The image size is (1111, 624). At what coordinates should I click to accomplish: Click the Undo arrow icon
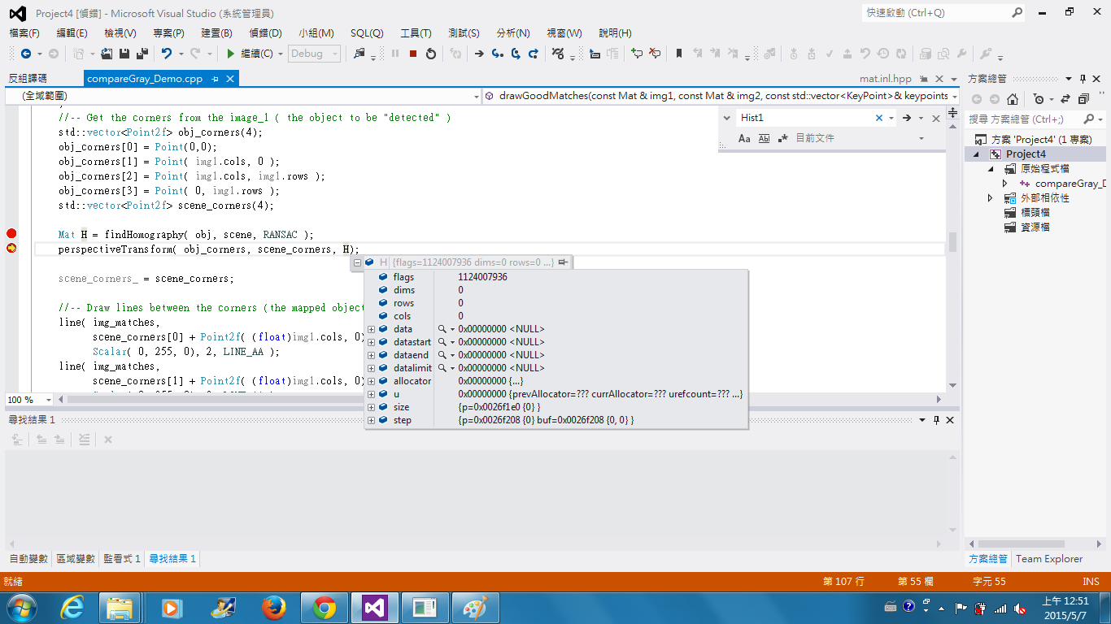coord(166,54)
